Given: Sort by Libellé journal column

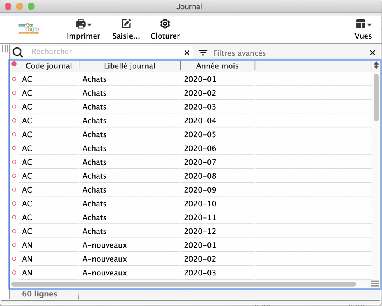Looking at the screenshot, I should coord(129,66).
